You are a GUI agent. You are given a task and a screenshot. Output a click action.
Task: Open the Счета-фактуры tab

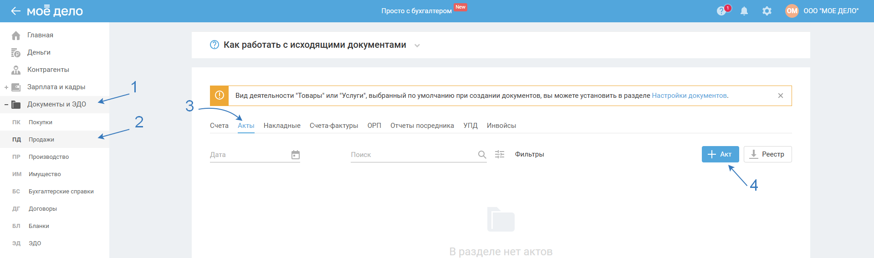[x=334, y=126]
